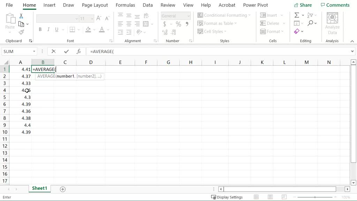The height and width of the screenshot is (201, 357).
Task: Click the Comma Style icon
Action: pyautogui.click(x=187, y=24)
